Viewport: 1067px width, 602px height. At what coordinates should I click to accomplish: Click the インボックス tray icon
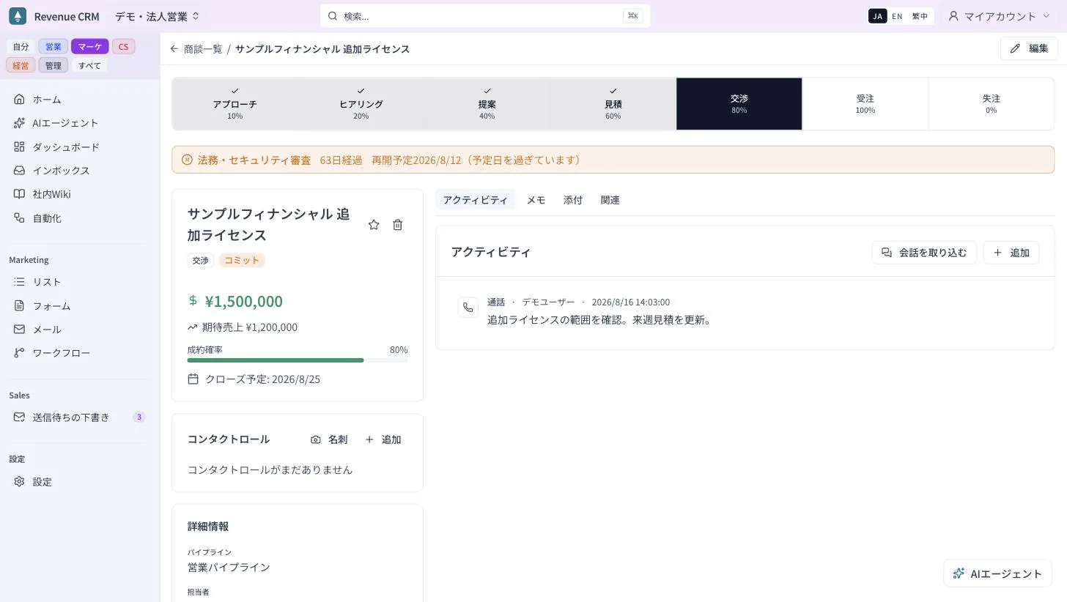19,170
